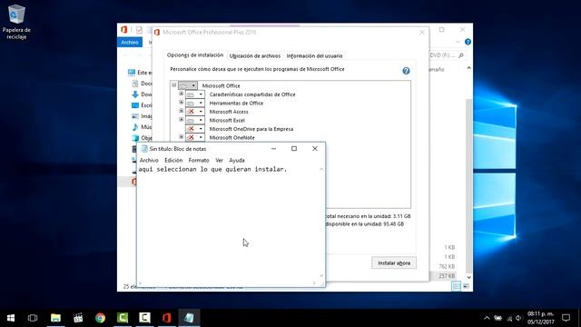581x327 pixels.
Task: Click the search magnifier in Explorer's search box
Action: (x=461, y=55)
